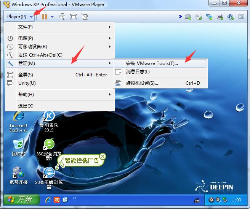
Task: Select the 360安全浏览器7 desktop shortcut
Action: [x=49, y=150]
